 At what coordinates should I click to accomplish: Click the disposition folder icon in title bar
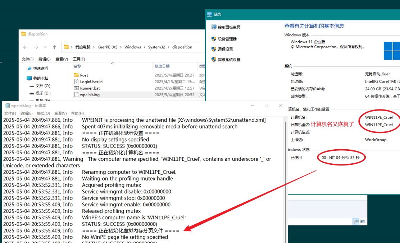(x=24, y=34)
